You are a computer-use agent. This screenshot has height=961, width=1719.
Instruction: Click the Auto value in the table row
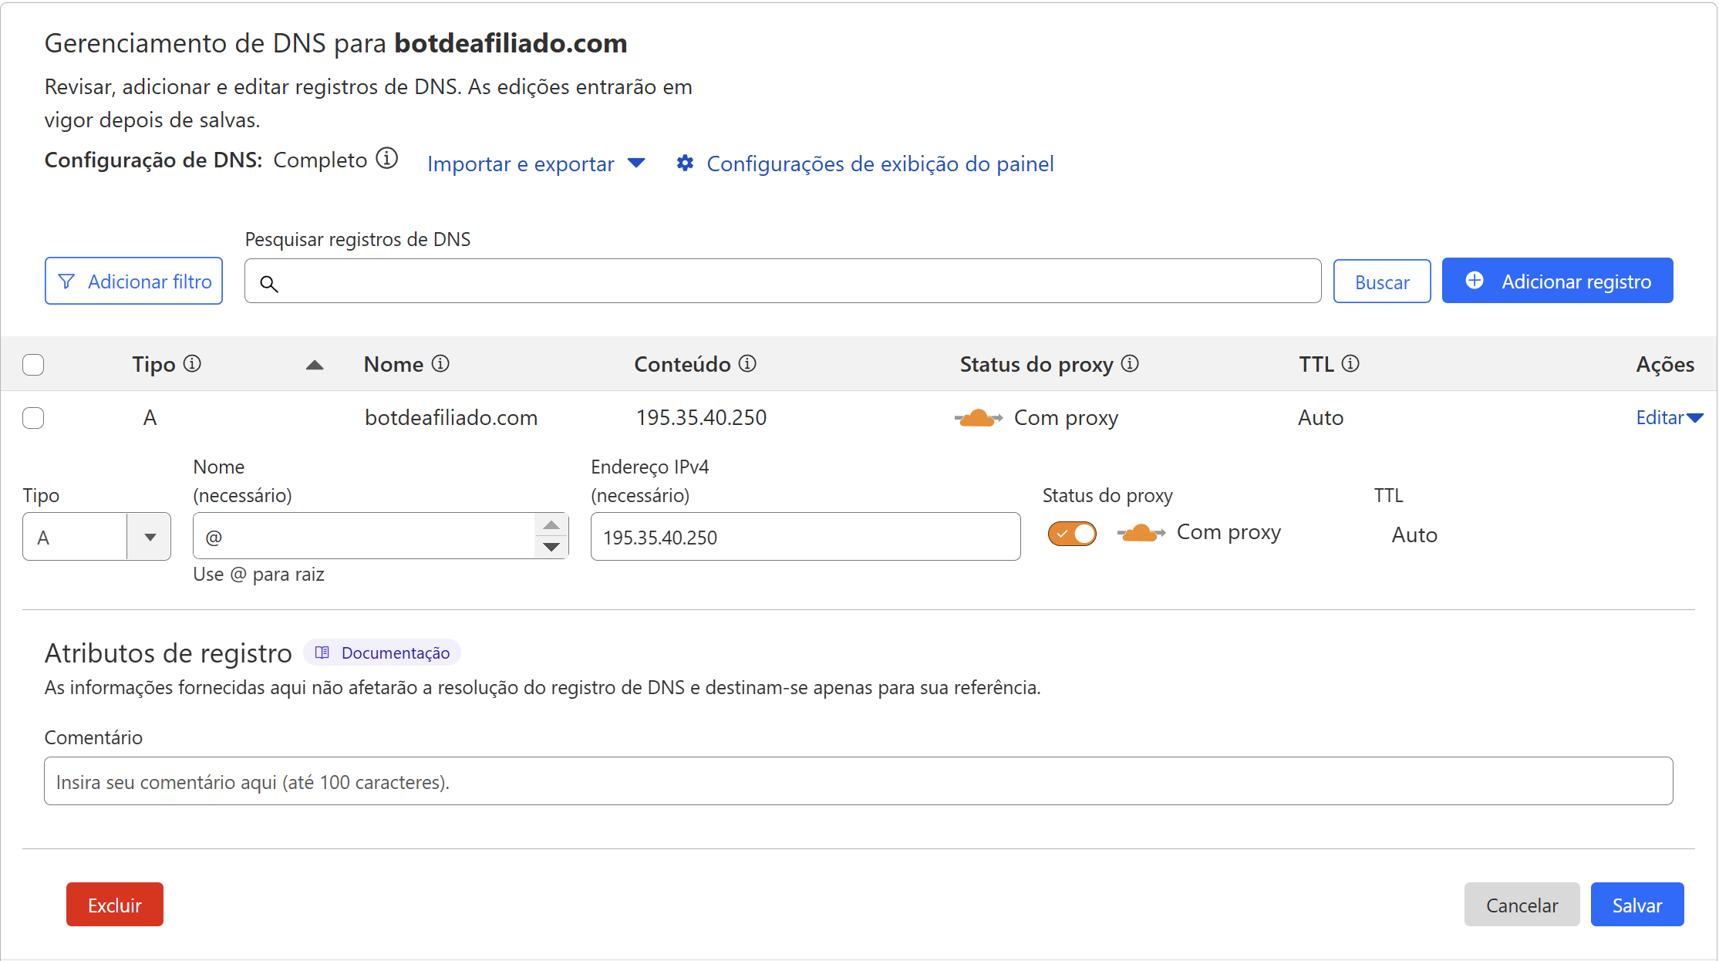[1320, 417]
